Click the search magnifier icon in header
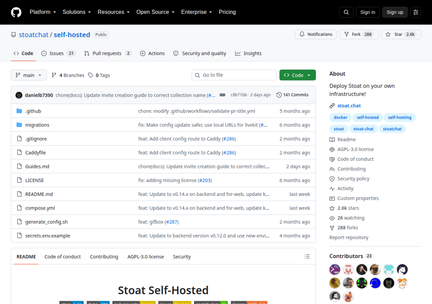Viewport: 432px width, 304px height. point(346,12)
